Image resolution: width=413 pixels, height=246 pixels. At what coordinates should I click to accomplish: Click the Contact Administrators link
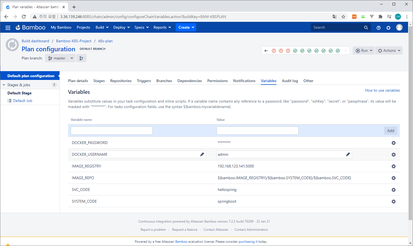click(x=251, y=230)
